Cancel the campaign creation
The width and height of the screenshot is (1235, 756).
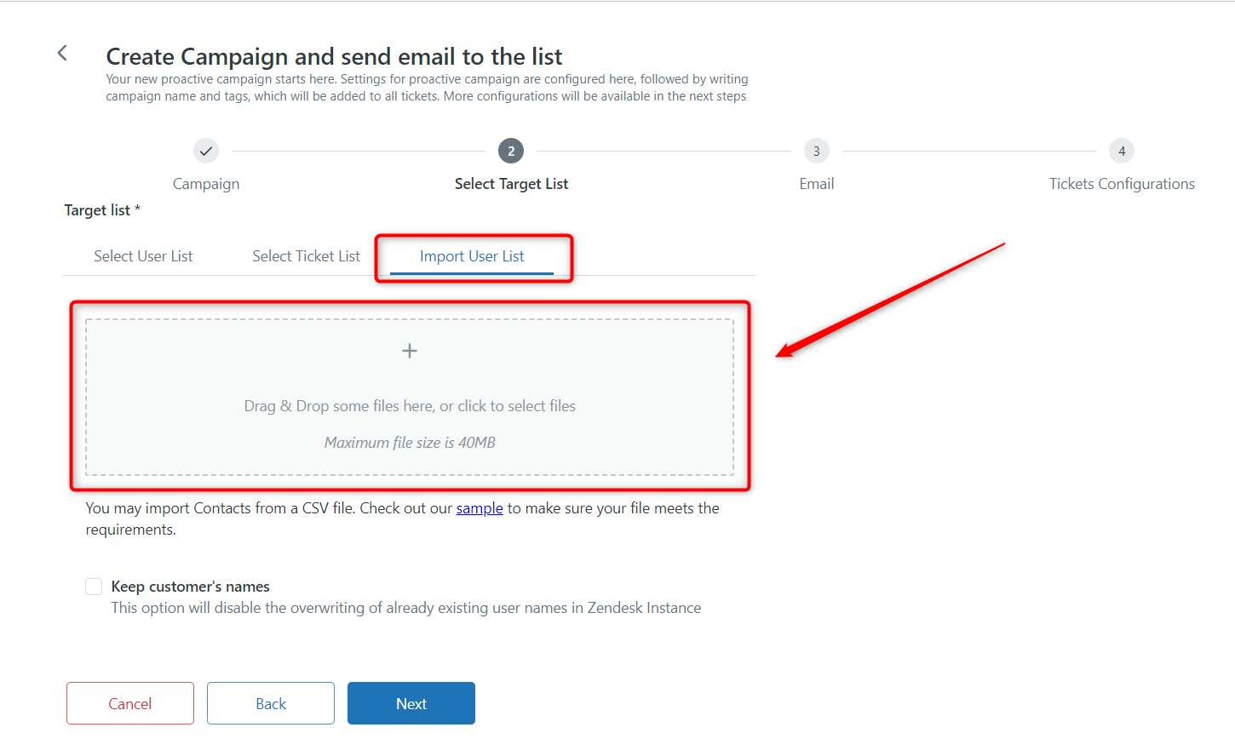129,703
